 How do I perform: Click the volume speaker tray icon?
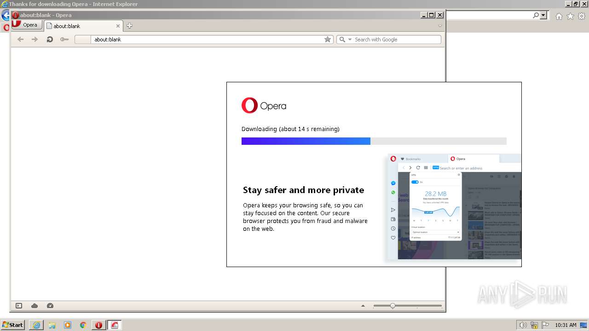click(x=523, y=325)
